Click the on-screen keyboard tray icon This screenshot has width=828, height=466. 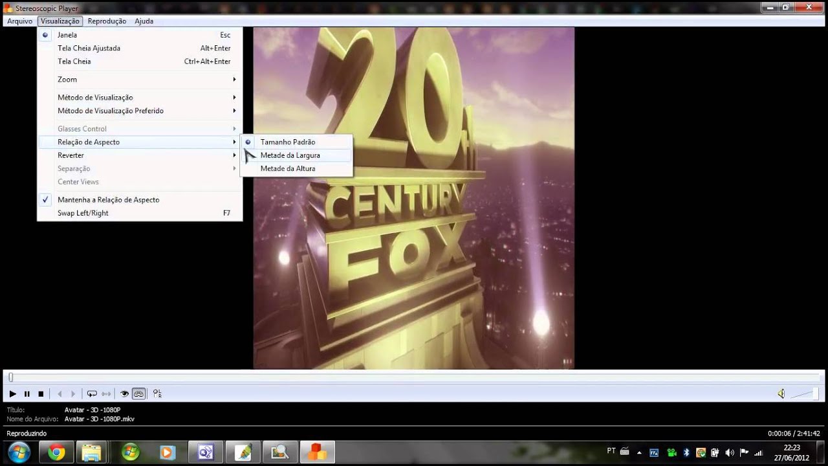624,451
